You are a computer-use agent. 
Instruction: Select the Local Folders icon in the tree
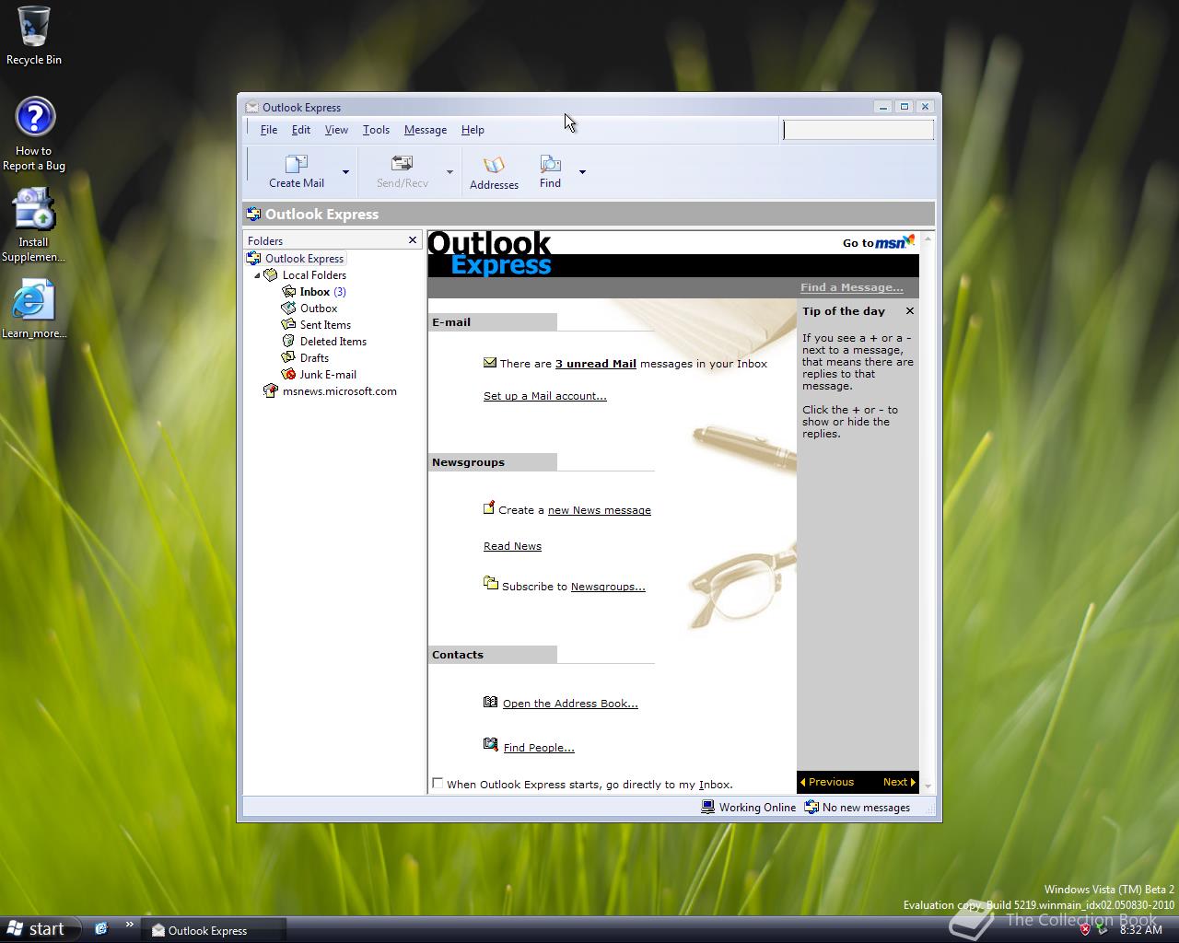pos(271,275)
